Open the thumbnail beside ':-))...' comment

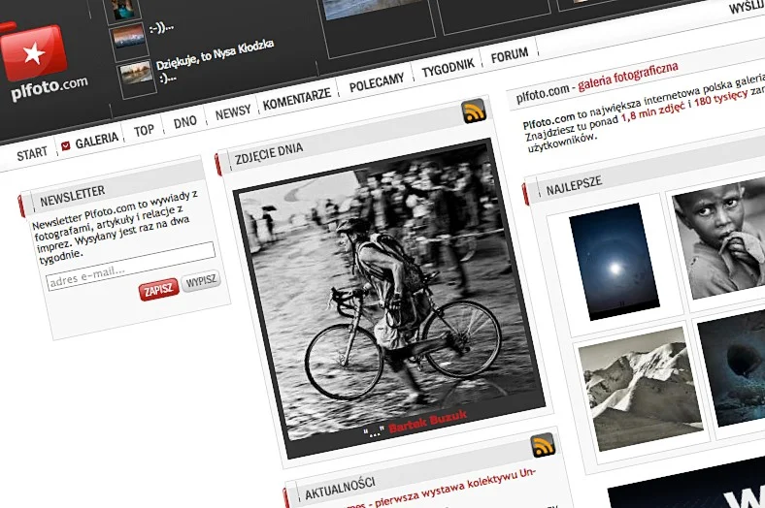129,37
